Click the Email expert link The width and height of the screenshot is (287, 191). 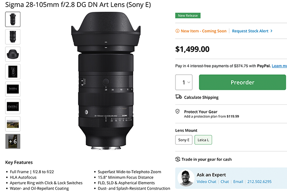[239, 181]
